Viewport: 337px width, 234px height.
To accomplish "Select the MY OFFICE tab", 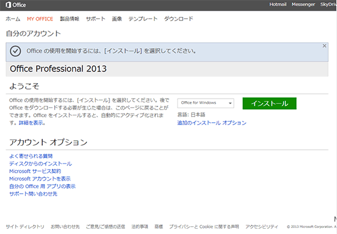I will point(40,19).
